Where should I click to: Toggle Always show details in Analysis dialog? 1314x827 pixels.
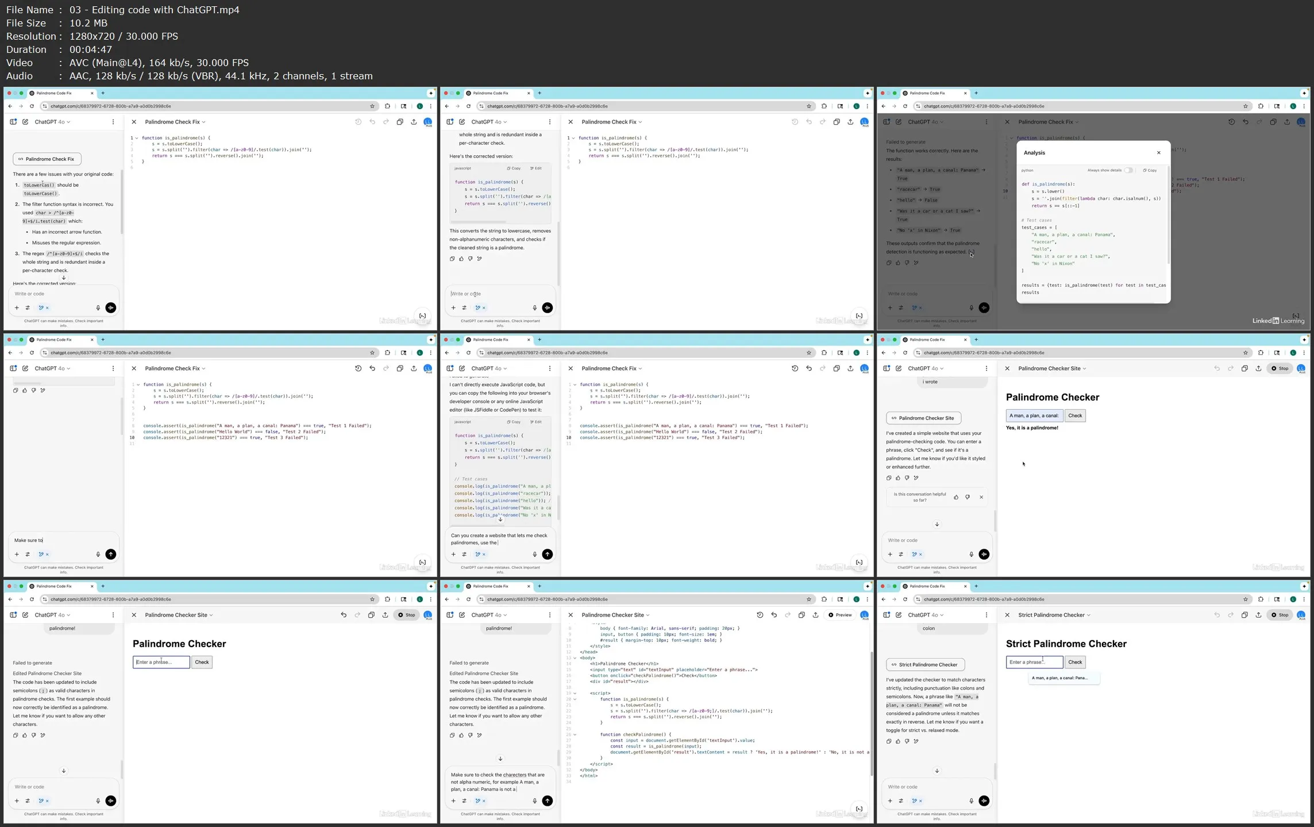pos(1128,170)
